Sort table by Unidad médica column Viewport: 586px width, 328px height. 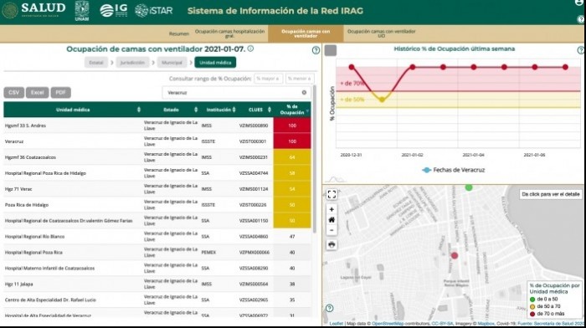(x=73, y=110)
